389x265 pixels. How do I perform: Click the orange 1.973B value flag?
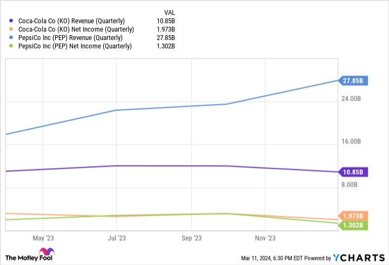pyautogui.click(x=353, y=216)
